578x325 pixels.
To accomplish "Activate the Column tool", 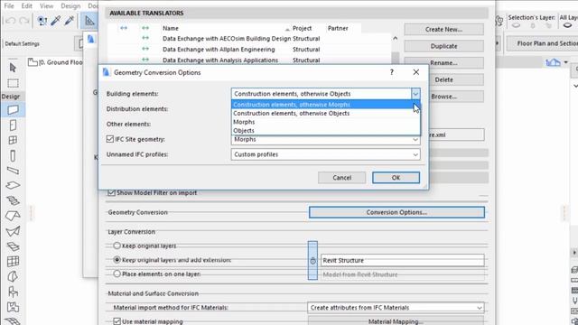I will click(13, 155).
